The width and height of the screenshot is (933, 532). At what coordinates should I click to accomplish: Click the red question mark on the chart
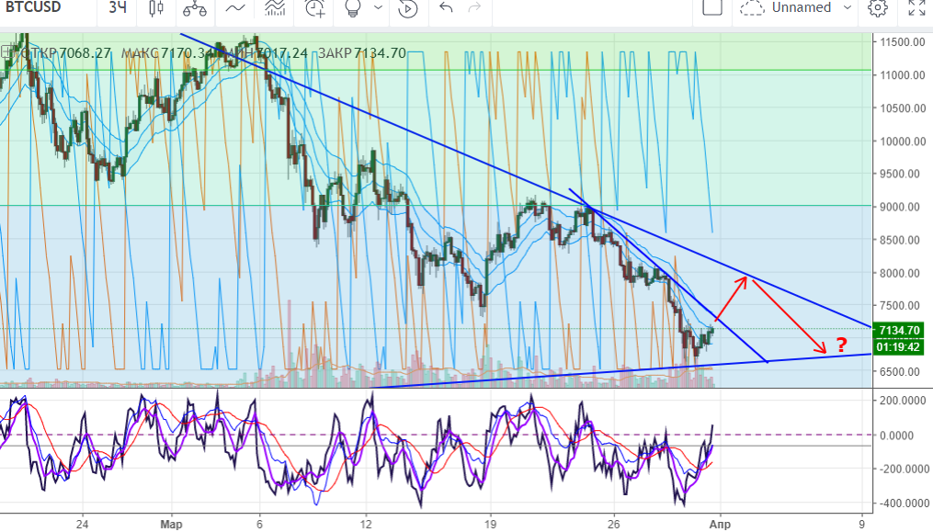click(840, 345)
